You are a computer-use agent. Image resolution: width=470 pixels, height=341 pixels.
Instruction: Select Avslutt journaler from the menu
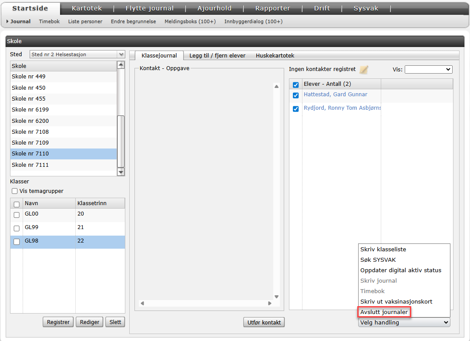[x=384, y=312]
